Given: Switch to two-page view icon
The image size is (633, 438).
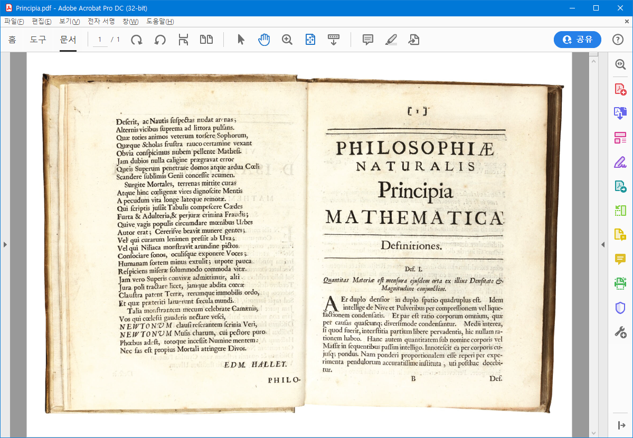Looking at the screenshot, I should click(x=206, y=40).
